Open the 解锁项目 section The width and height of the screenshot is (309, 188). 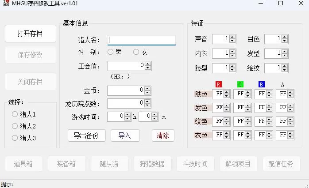(x=239, y=164)
